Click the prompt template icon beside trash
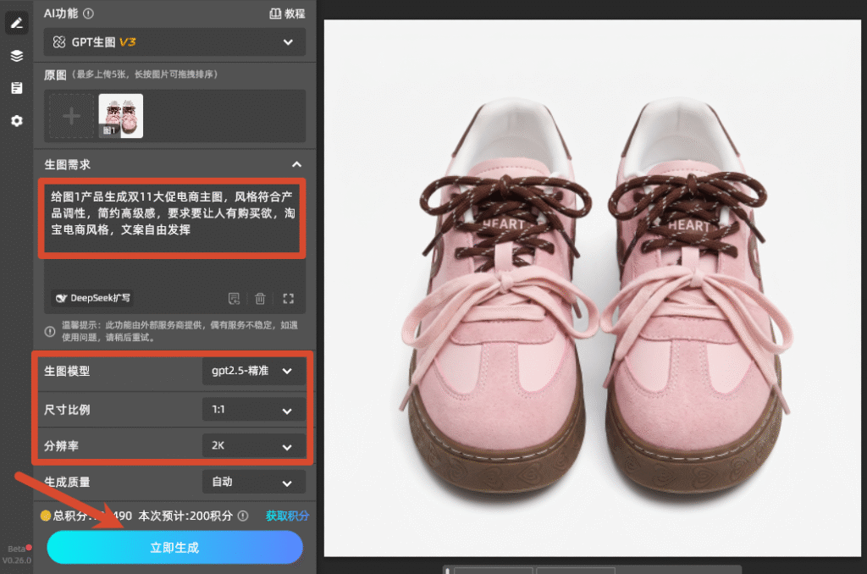The width and height of the screenshot is (867, 574). click(x=234, y=299)
